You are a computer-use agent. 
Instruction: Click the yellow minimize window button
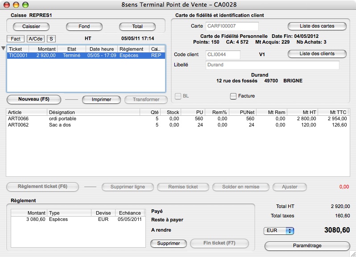(16, 5)
